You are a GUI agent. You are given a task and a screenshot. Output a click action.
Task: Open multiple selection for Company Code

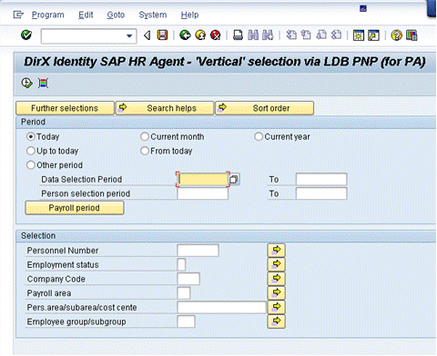tap(276, 279)
